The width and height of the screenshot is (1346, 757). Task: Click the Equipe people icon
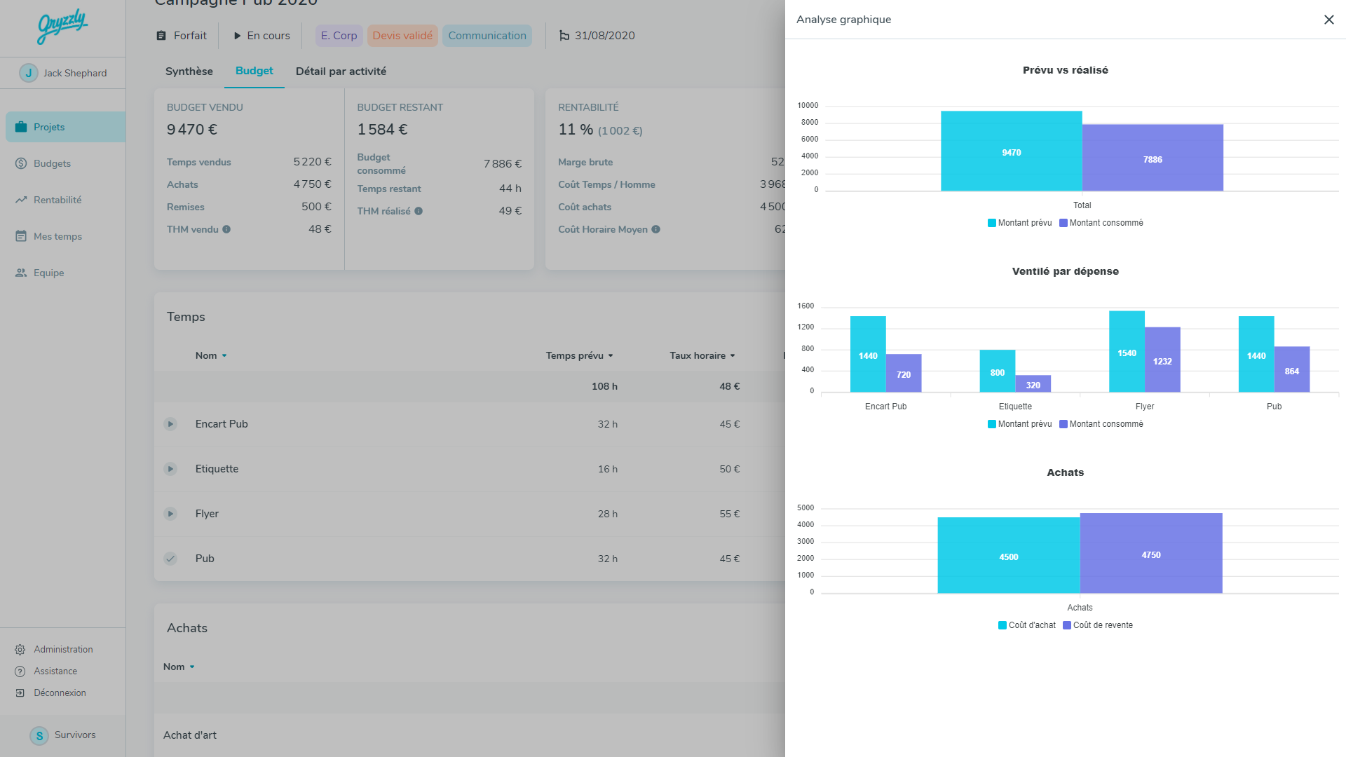tap(21, 273)
